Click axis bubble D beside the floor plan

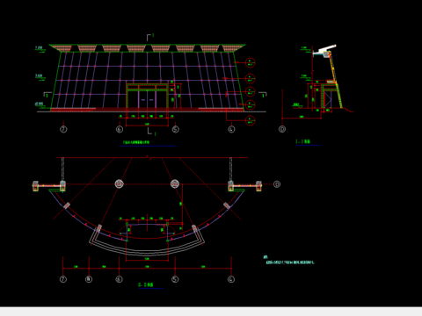tap(277, 184)
